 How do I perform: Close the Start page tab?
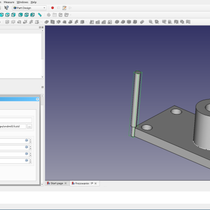(x=66, y=183)
